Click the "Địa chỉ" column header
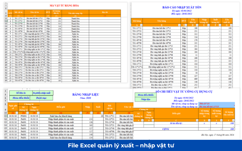 pyautogui.click(x=105, y=12)
